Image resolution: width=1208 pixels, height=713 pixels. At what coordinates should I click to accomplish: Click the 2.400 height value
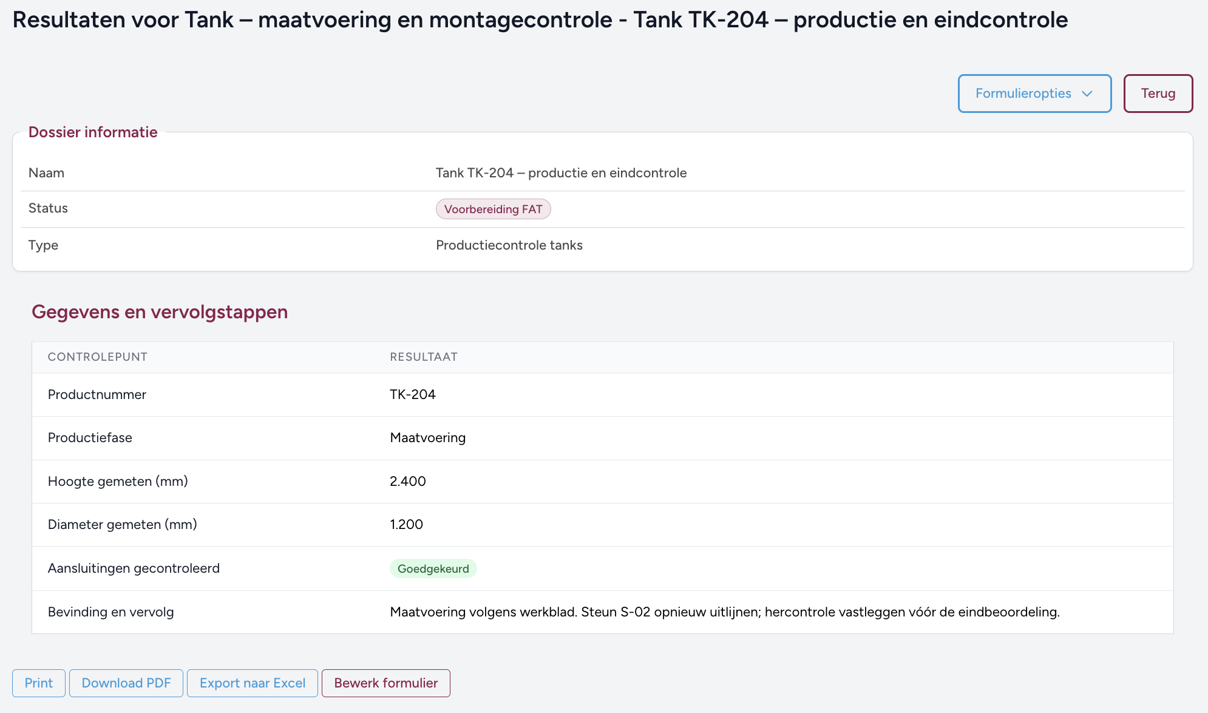pos(408,481)
